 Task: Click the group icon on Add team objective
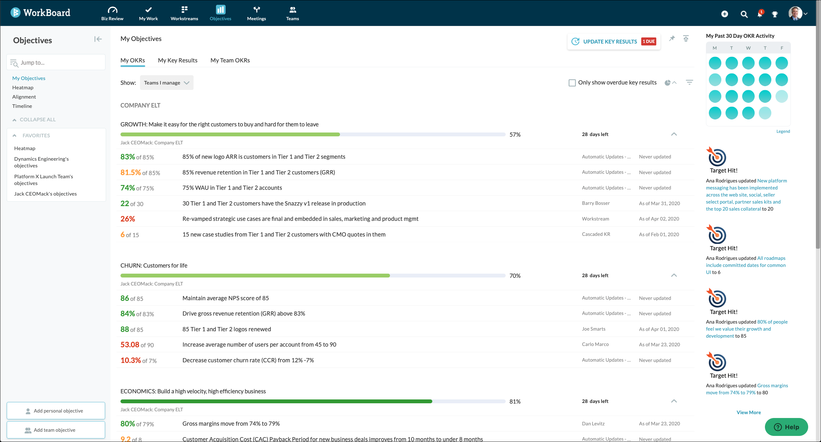click(x=28, y=430)
